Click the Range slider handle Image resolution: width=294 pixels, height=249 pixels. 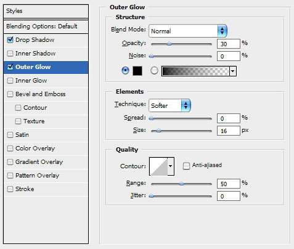(181, 184)
